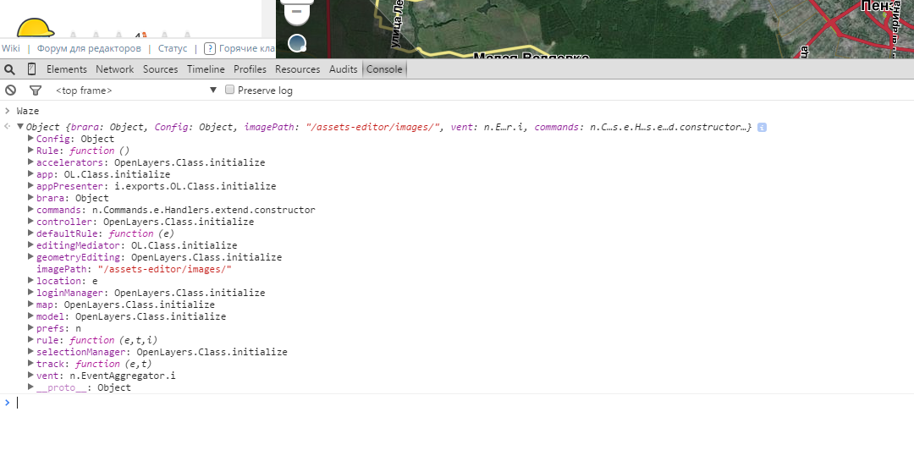Viewport: 914px width, 472px height.
Task: Open the Статус link
Action: pyautogui.click(x=173, y=48)
